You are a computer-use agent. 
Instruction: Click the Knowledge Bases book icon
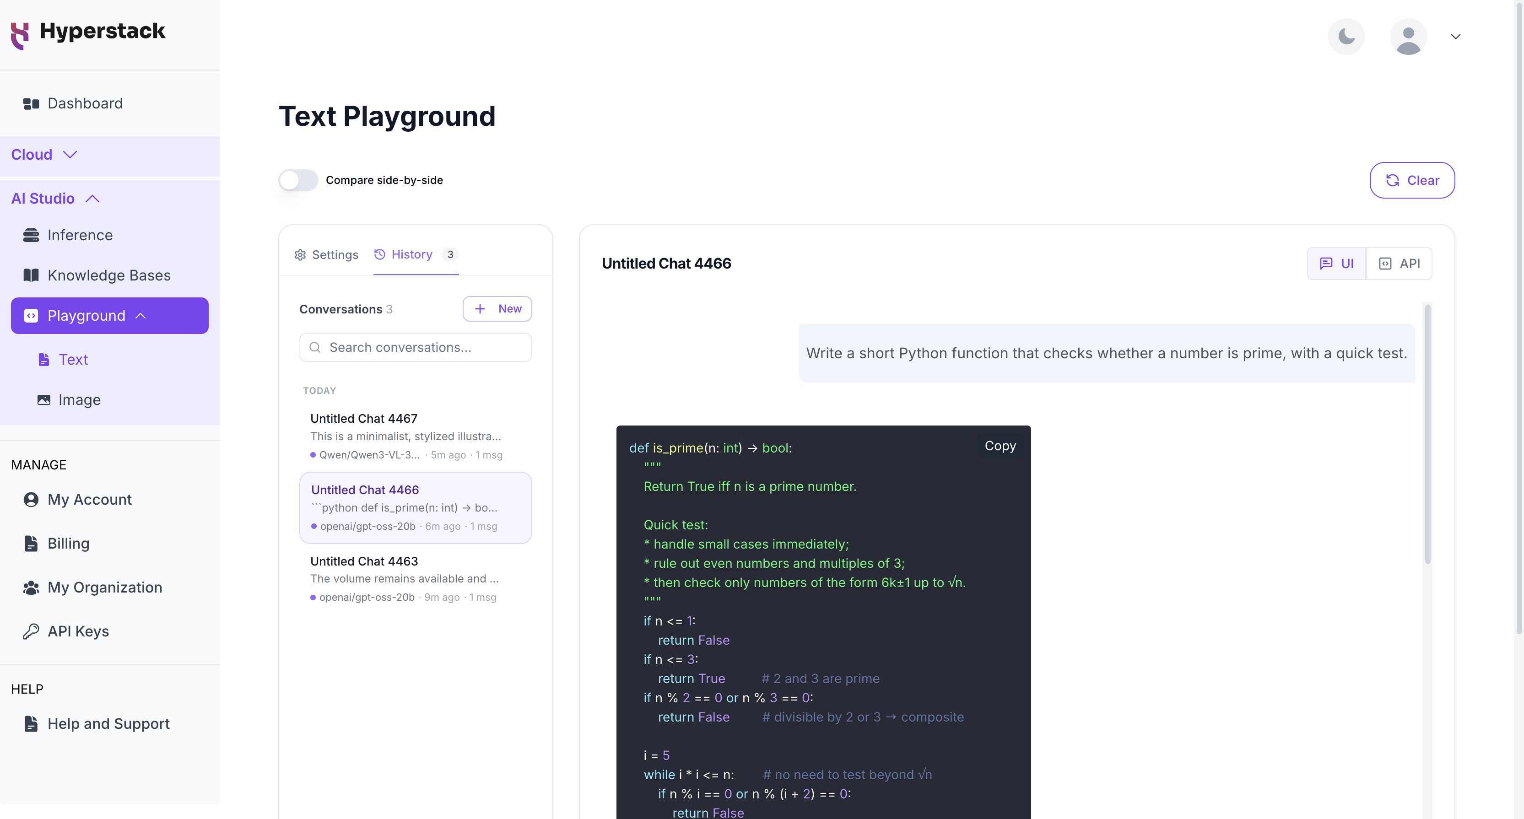pyautogui.click(x=31, y=275)
